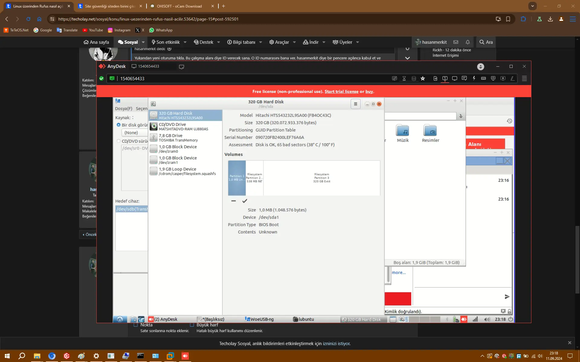
Task: Open browser downloads icon
Action: pyautogui.click(x=550, y=19)
